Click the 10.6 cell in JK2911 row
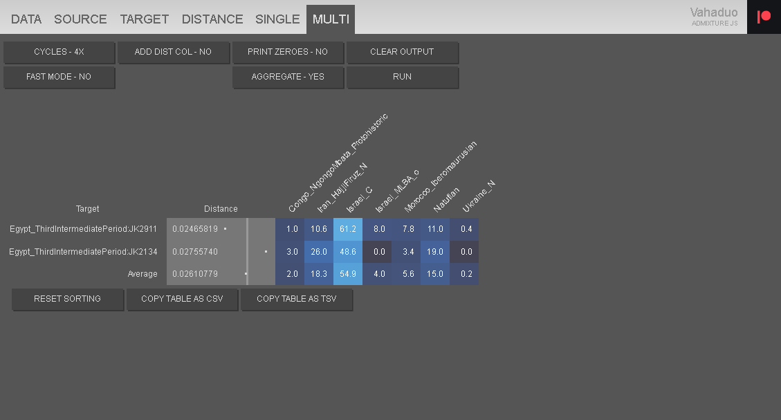Viewport: 781px width, 420px height. pos(319,229)
